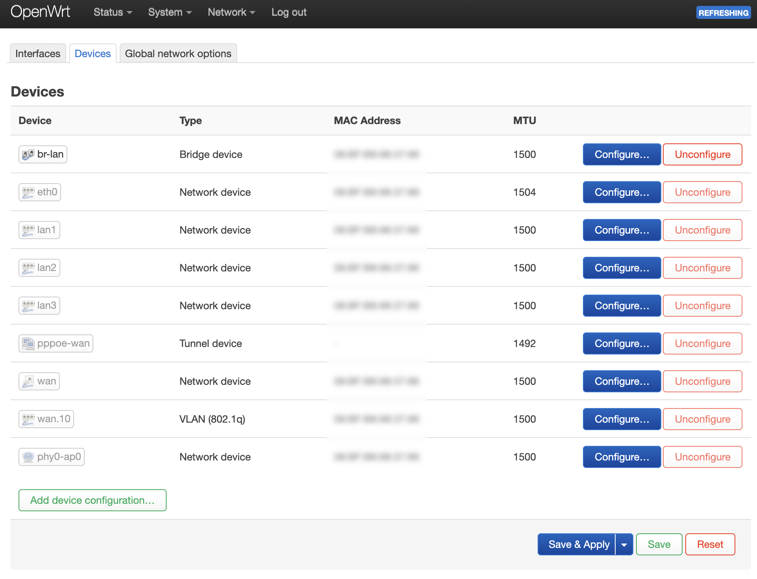Unconfigure the wan.10 VLAN device
757x579 pixels.
point(702,419)
